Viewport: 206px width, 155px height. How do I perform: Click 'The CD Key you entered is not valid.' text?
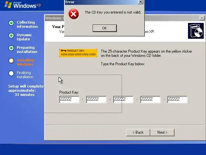click(x=113, y=12)
